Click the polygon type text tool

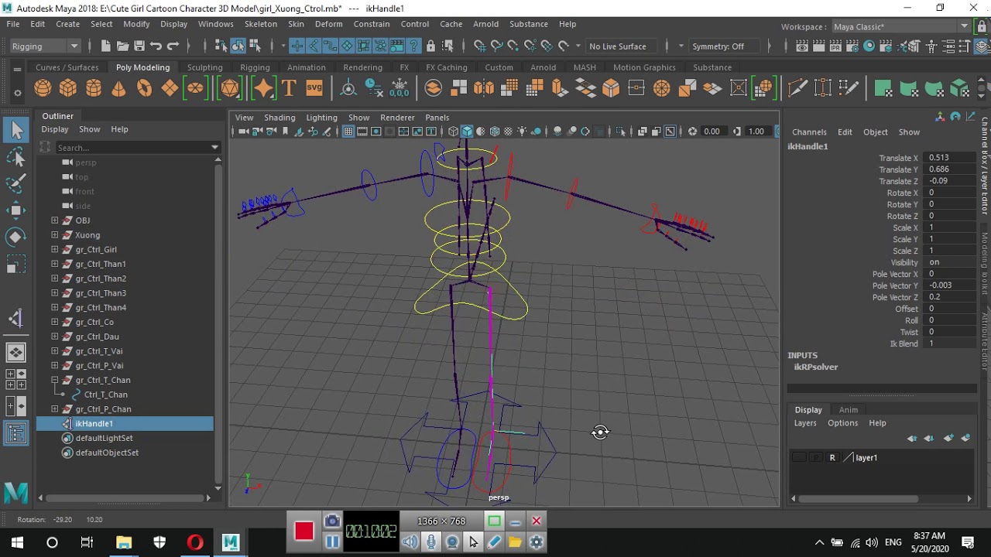coord(289,88)
